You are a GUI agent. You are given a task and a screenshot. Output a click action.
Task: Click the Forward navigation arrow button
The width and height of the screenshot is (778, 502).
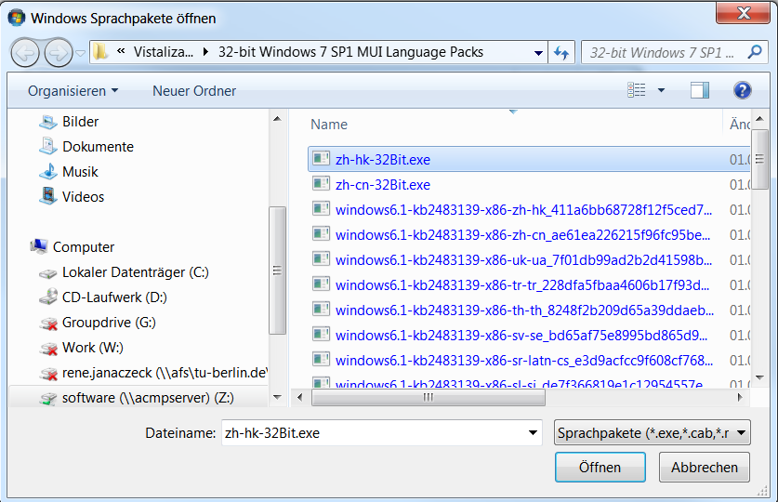pos(58,52)
